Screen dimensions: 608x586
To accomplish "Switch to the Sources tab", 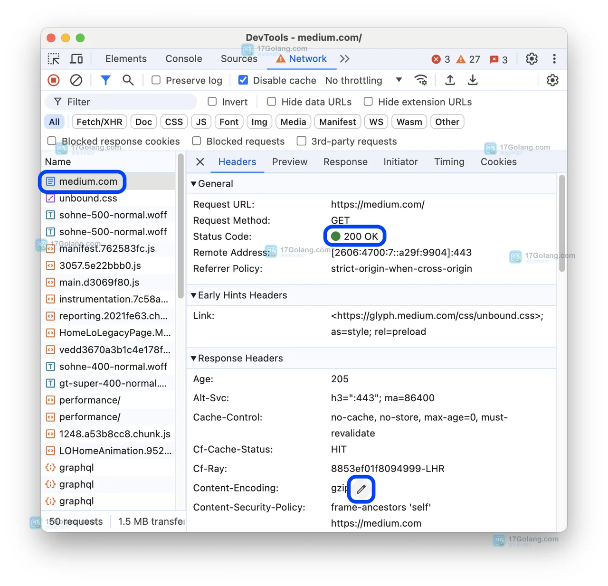I will [x=239, y=59].
